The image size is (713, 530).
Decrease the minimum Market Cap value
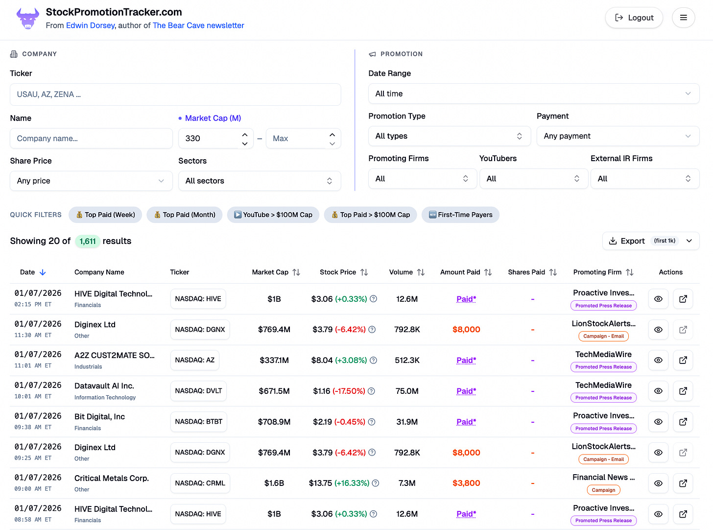click(245, 143)
